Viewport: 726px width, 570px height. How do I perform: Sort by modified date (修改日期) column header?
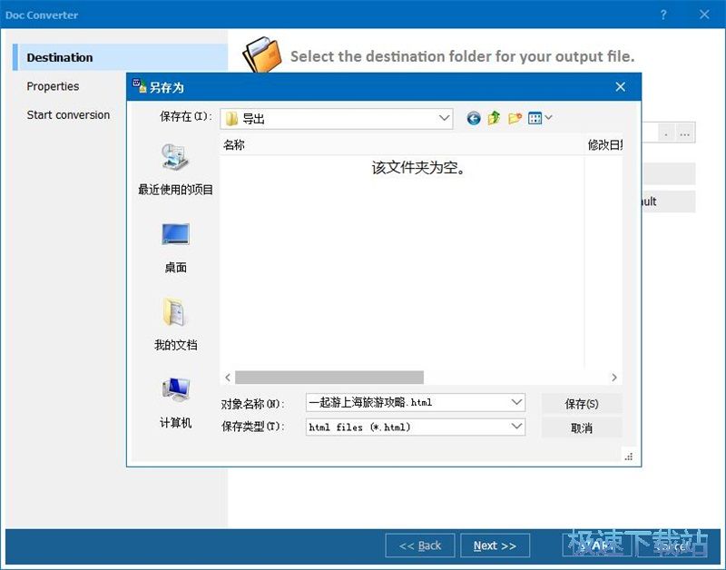pyautogui.click(x=603, y=145)
